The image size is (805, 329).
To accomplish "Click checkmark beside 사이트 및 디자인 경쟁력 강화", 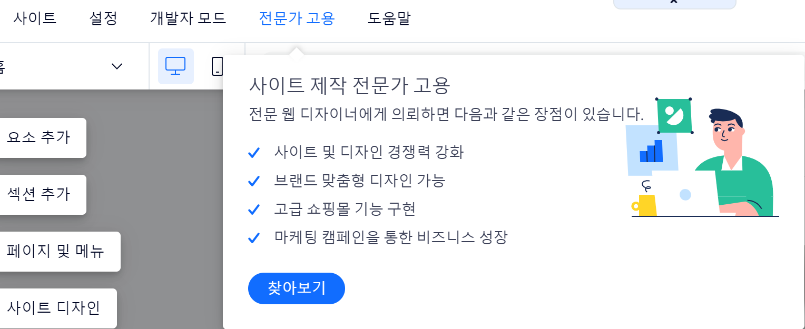I will [254, 153].
